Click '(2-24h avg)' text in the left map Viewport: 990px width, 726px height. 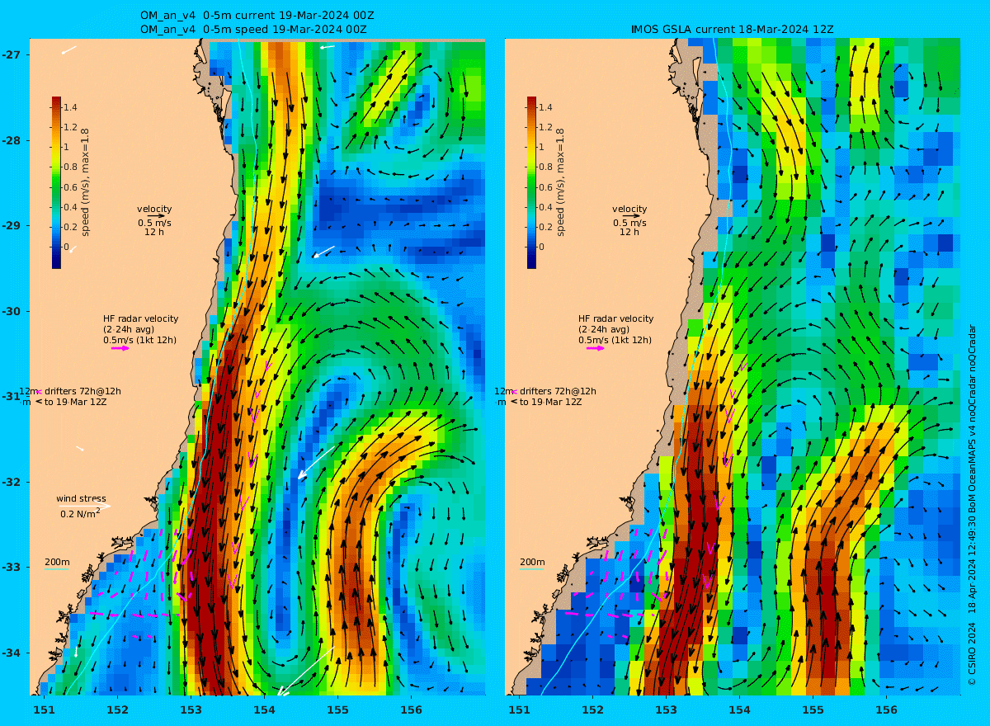pos(128,329)
